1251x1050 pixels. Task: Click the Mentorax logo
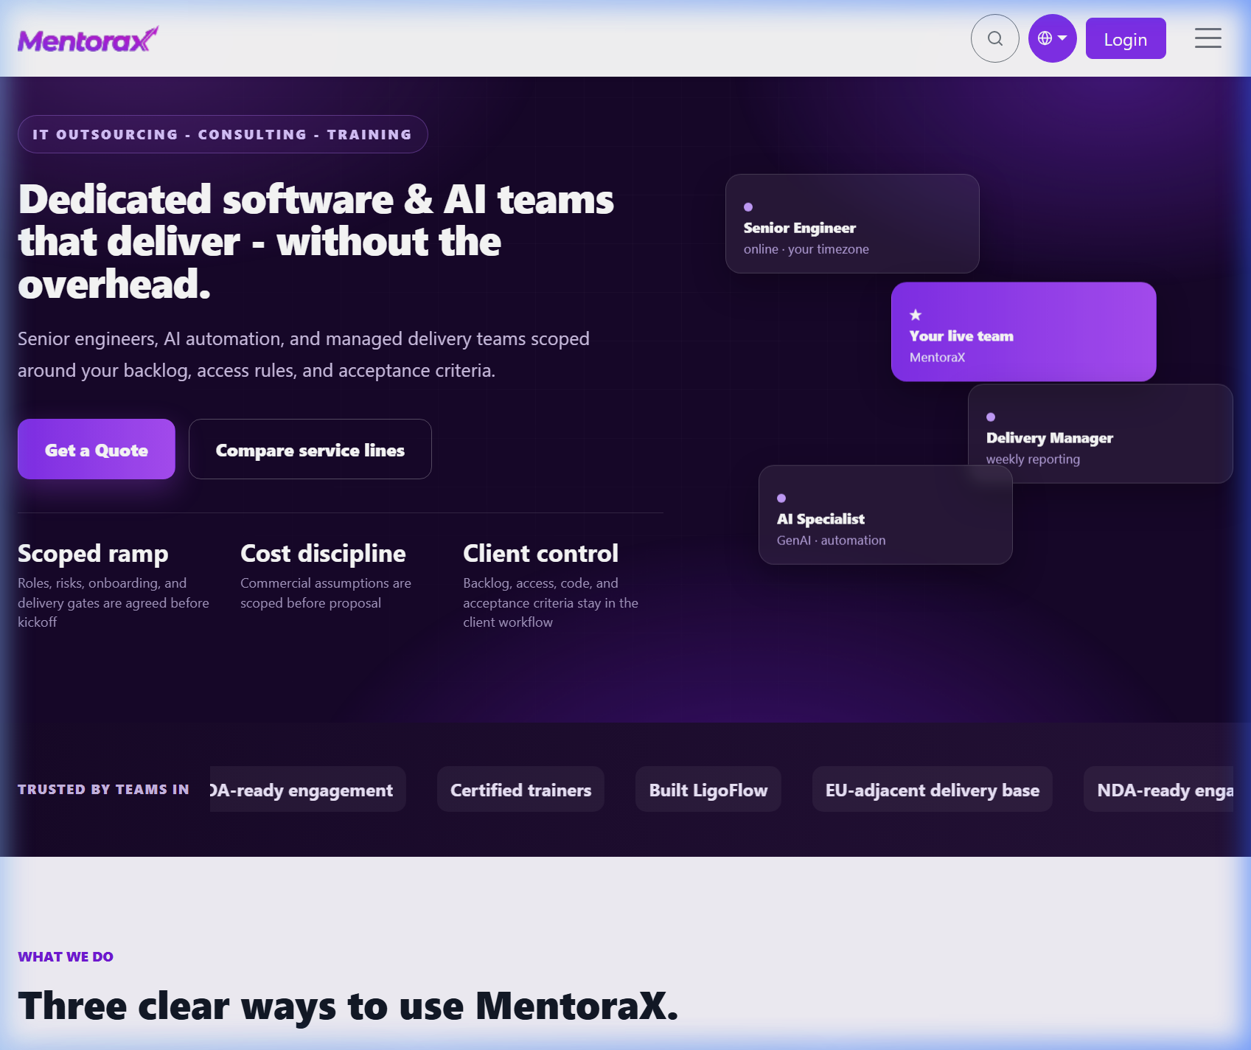click(88, 40)
